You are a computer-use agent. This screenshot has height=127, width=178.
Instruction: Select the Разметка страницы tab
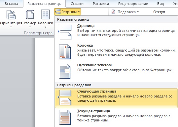click(44, 4)
